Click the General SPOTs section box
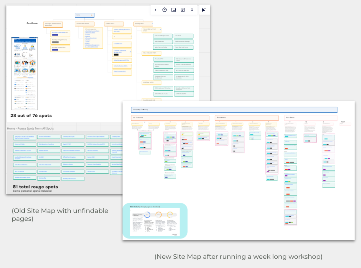Viewport: 361px width, 268px height. tap(114, 24)
